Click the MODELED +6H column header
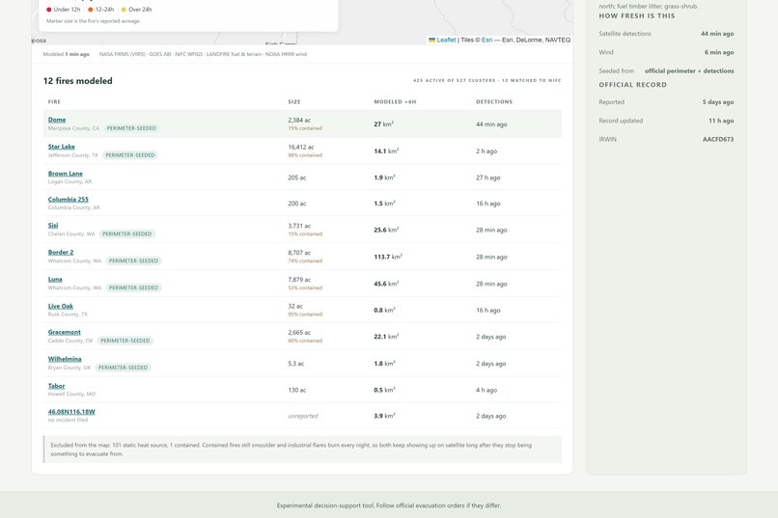 click(x=395, y=101)
